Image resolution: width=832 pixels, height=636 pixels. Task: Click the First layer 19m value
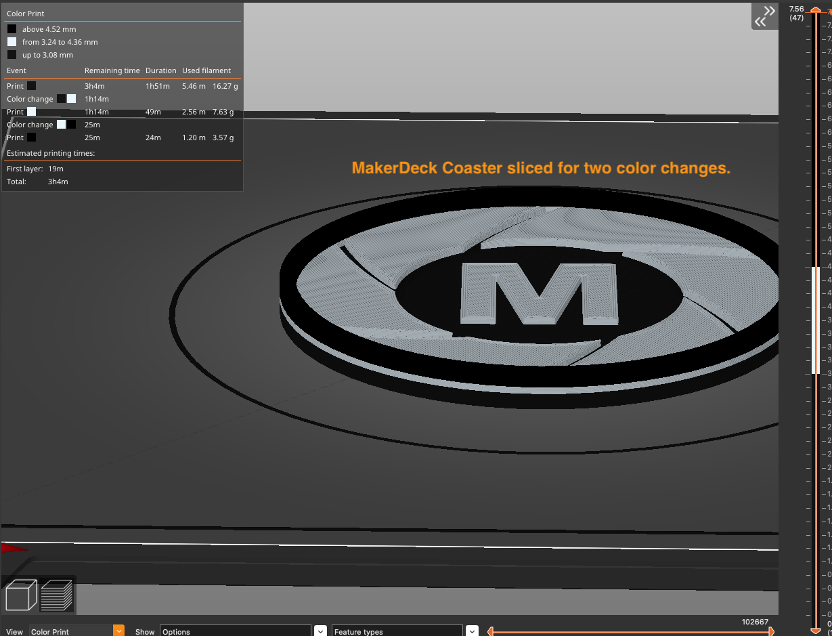click(x=56, y=169)
